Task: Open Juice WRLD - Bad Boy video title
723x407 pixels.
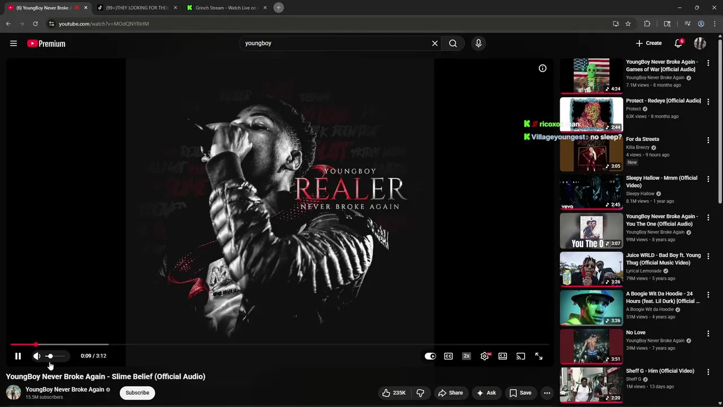Action: [x=663, y=259]
